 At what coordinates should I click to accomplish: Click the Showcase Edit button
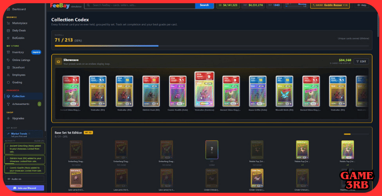click(x=361, y=62)
